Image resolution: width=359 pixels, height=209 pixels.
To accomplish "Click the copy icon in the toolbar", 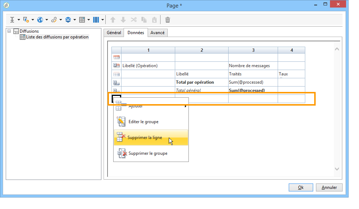I will tap(144, 20).
